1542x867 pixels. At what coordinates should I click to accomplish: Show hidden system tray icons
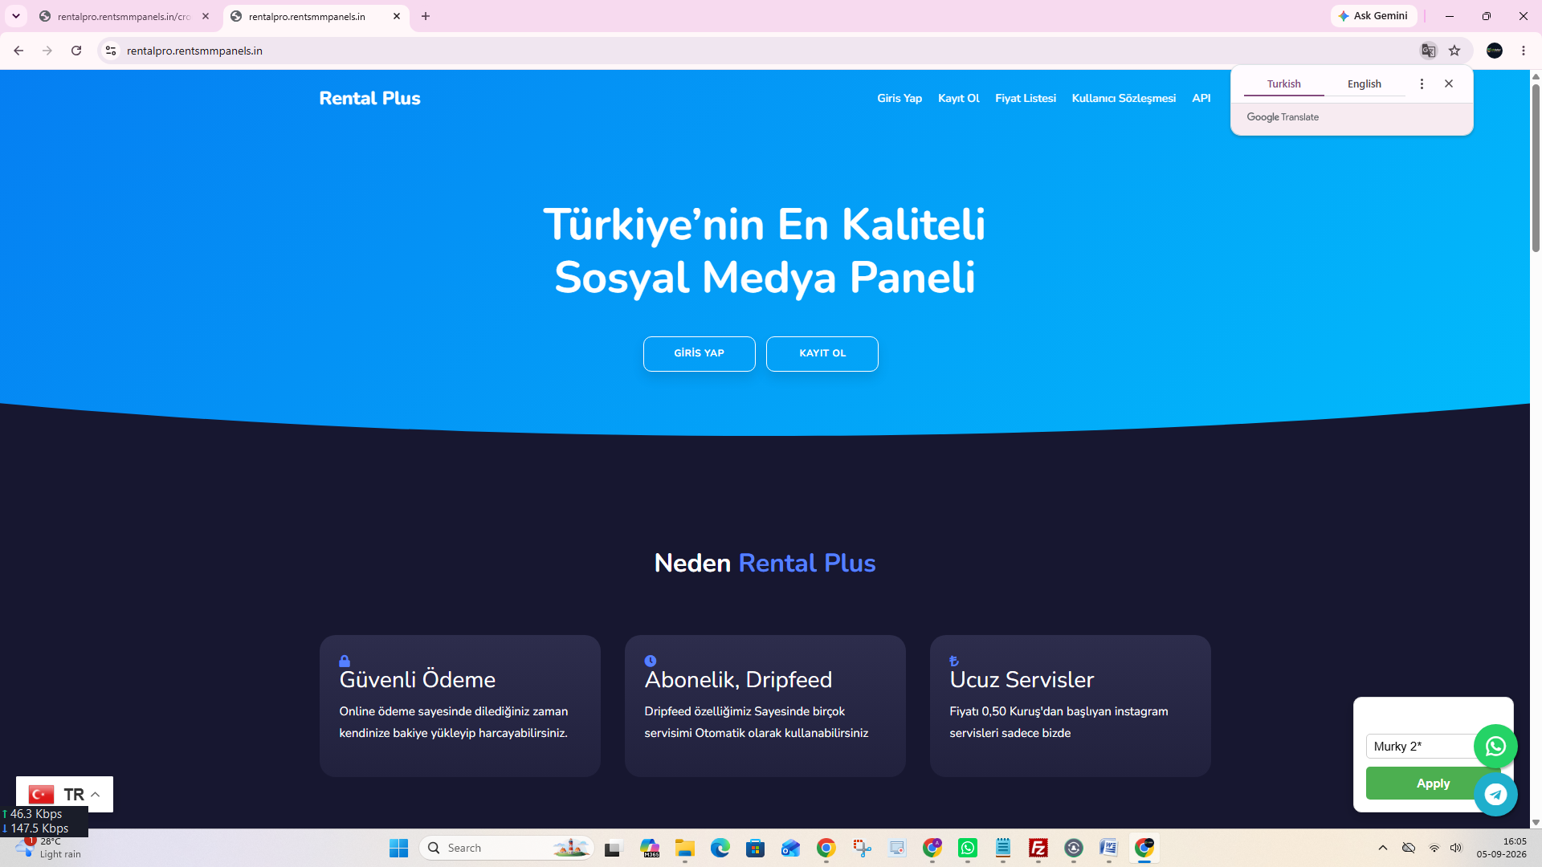pyautogui.click(x=1382, y=848)
